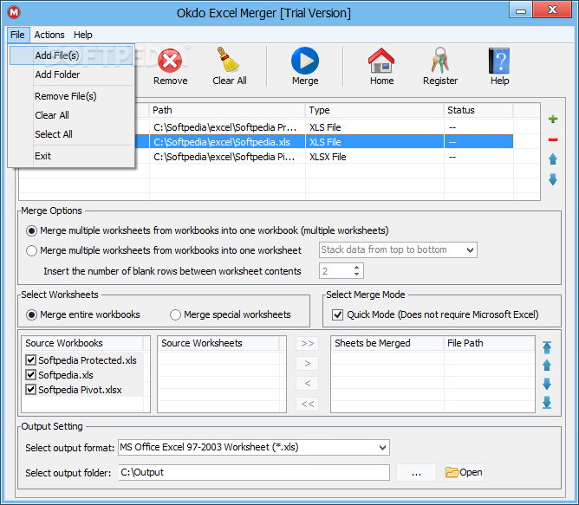Click the green plus add file icon

(x=553, y=119)
